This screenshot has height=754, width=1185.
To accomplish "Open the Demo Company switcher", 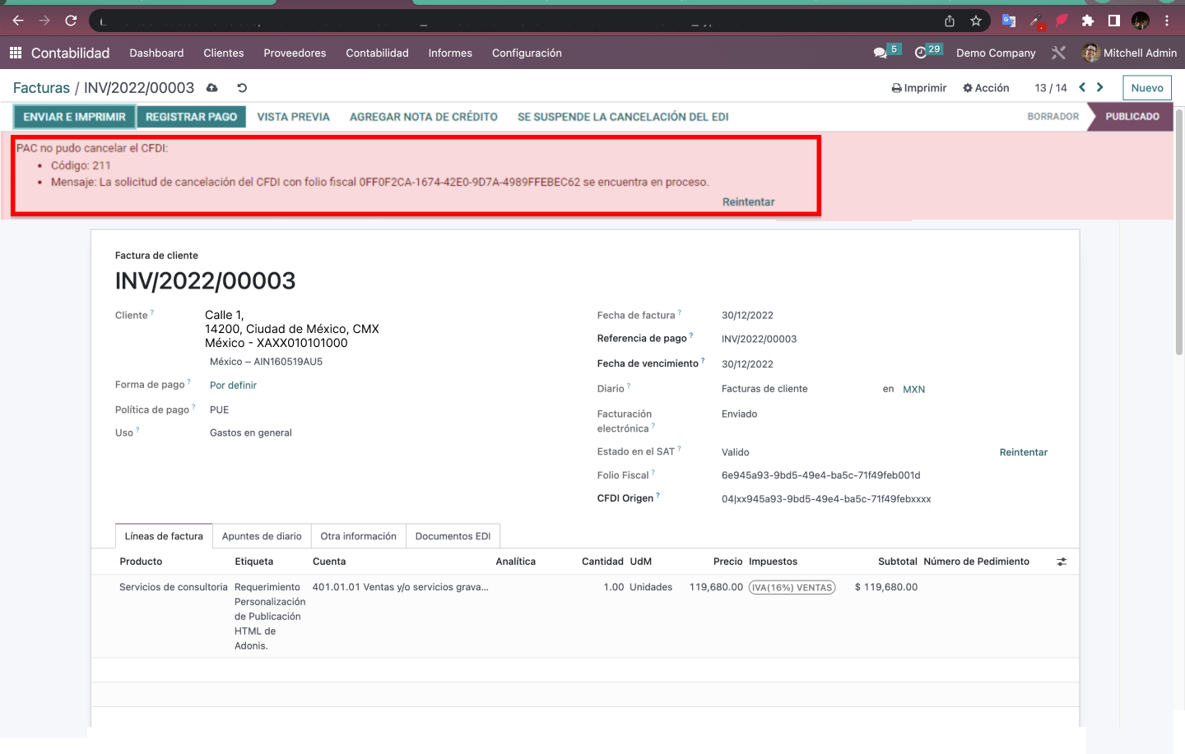I will (x=996, y=53).
